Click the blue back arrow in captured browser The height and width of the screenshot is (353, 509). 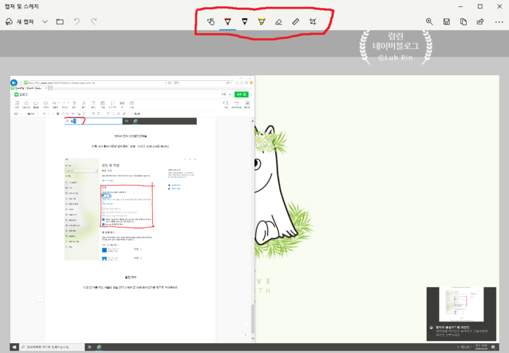pos(14,82)
